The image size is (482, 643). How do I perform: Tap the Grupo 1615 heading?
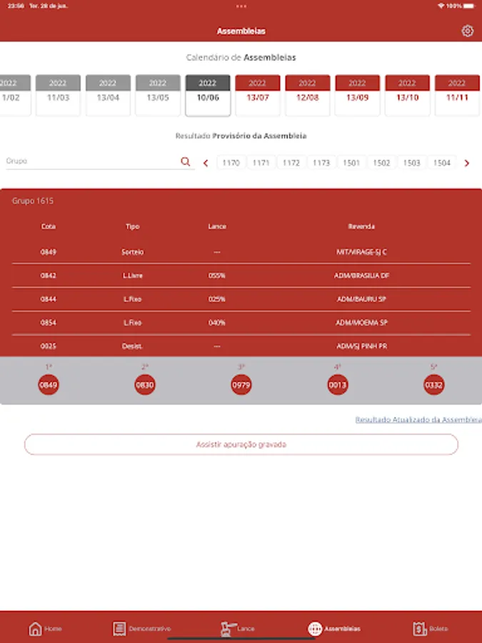pyautogui.click(x=33, y=201)
